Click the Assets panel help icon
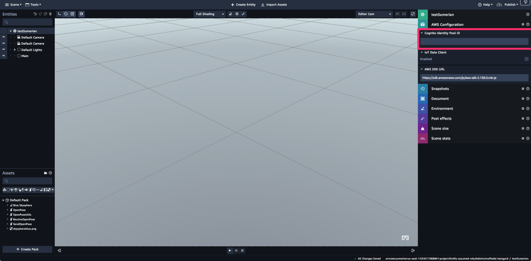The image size is (531, 261). [x=50, y=173]
